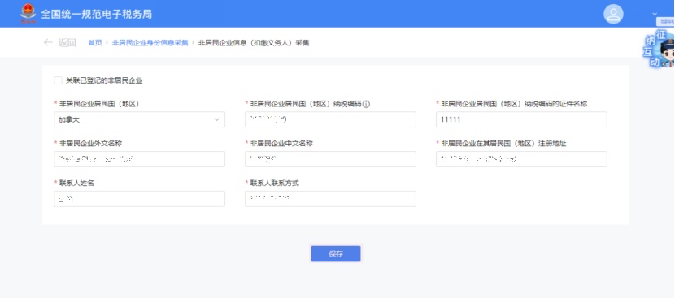The image size is (675, 298).
Task: Go to 首页 breadcrumb link
Action: click(x=95, y=42)
